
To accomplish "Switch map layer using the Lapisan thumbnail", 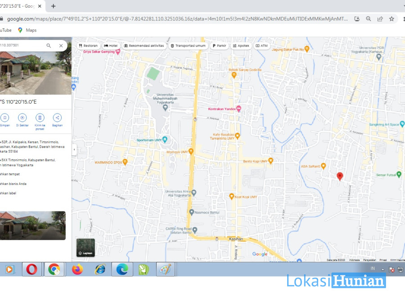I will [85, 248].
